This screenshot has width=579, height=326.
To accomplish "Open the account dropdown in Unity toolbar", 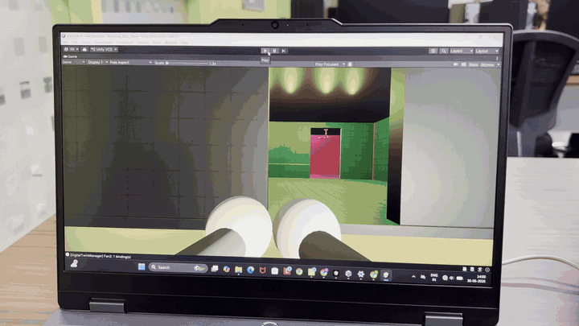I will tap(72, 49).
